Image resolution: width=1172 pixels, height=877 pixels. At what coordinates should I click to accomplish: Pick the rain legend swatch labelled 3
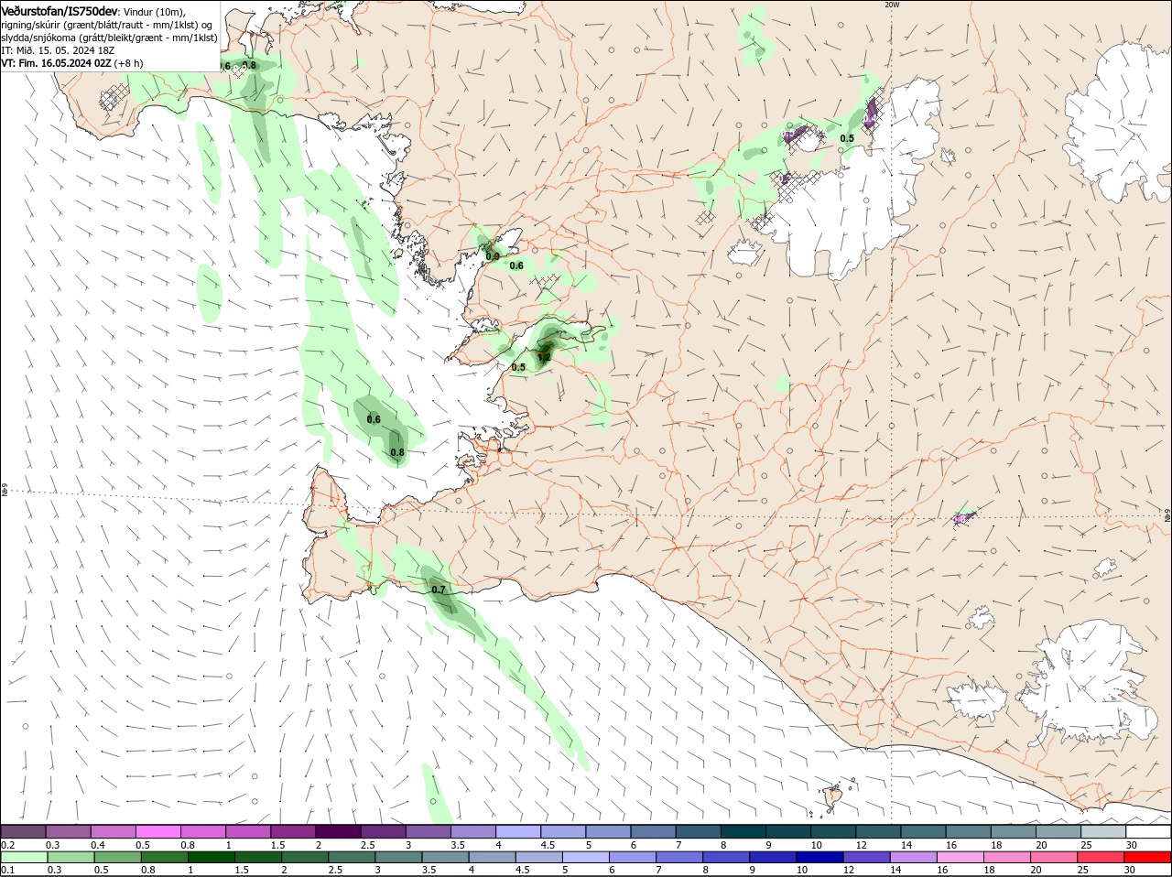(397, 857)
